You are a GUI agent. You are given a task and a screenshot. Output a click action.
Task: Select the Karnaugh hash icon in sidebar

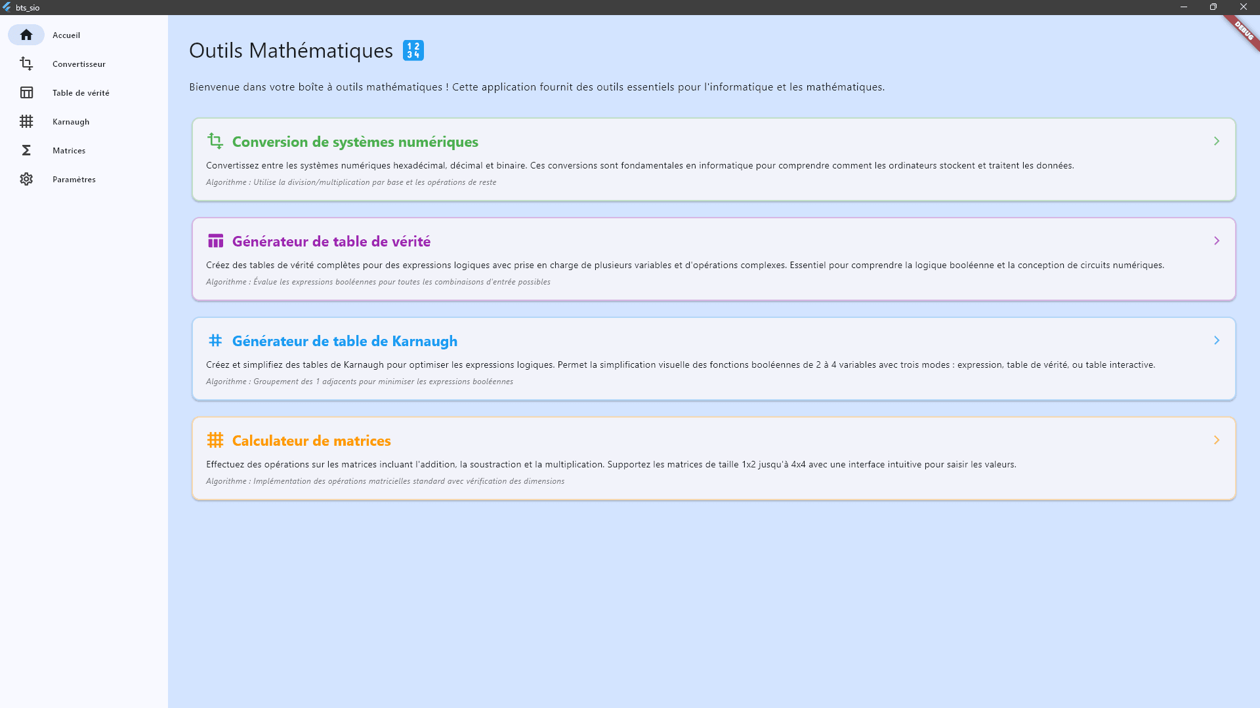click(x=26, y=121)
